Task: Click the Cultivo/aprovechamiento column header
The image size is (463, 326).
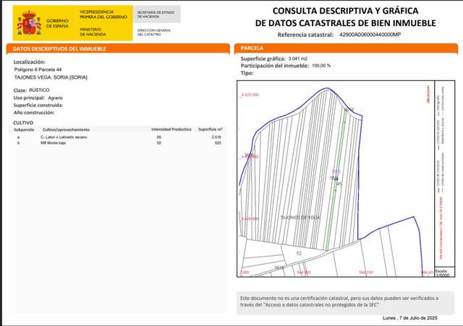Action: coord(64,129)
